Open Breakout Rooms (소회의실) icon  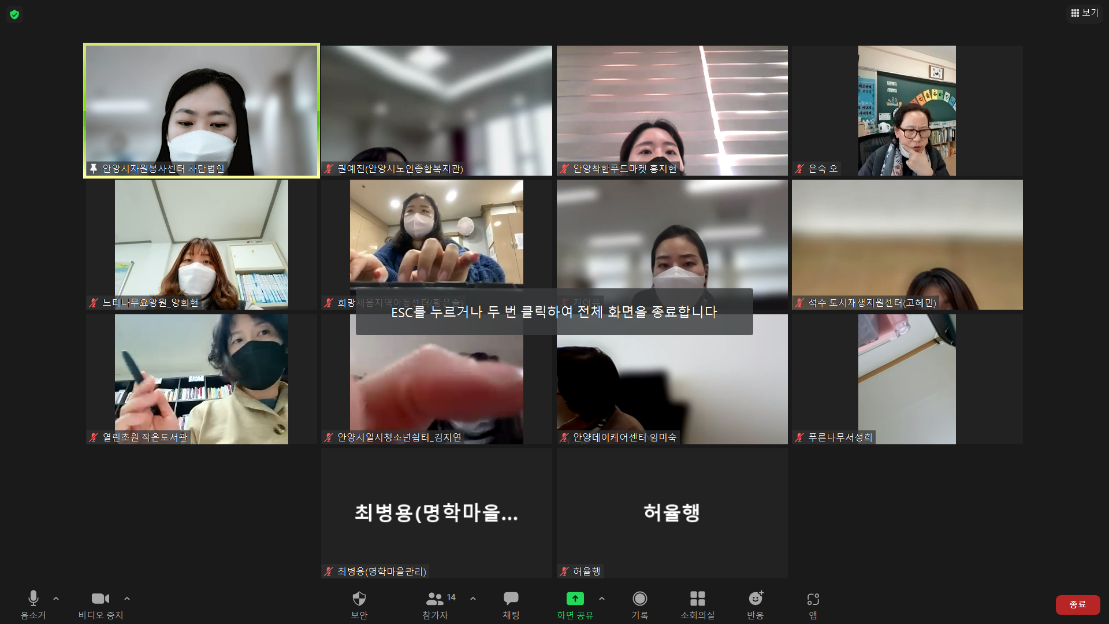point(697,599)
